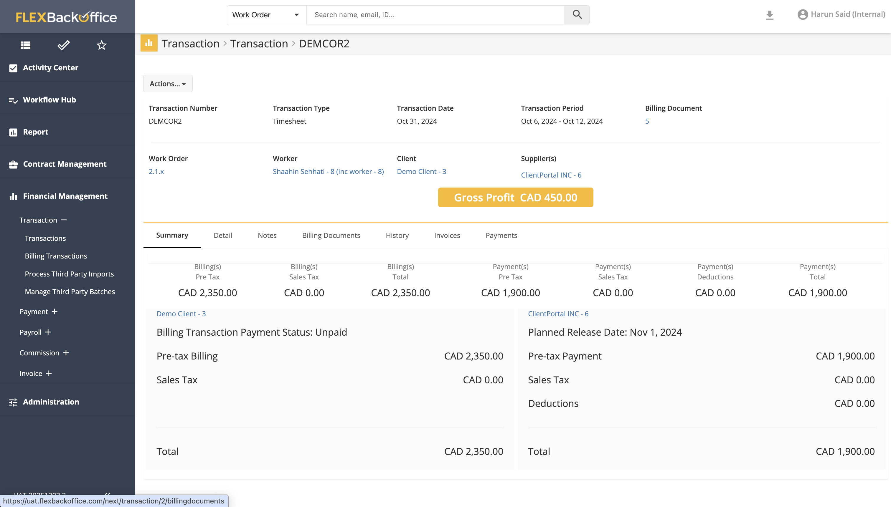
Task: Open the Work Order search type dropdown
Action: coord(266,15)
